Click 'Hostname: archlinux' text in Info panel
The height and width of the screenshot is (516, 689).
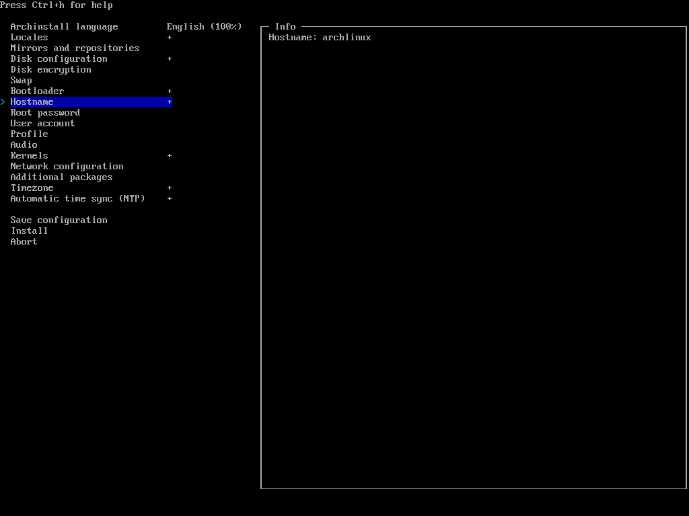pyautogui.click(x=320, y=38)
